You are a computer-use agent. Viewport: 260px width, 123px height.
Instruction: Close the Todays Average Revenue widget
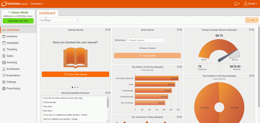pyautogui.click(x=253, y=30)
